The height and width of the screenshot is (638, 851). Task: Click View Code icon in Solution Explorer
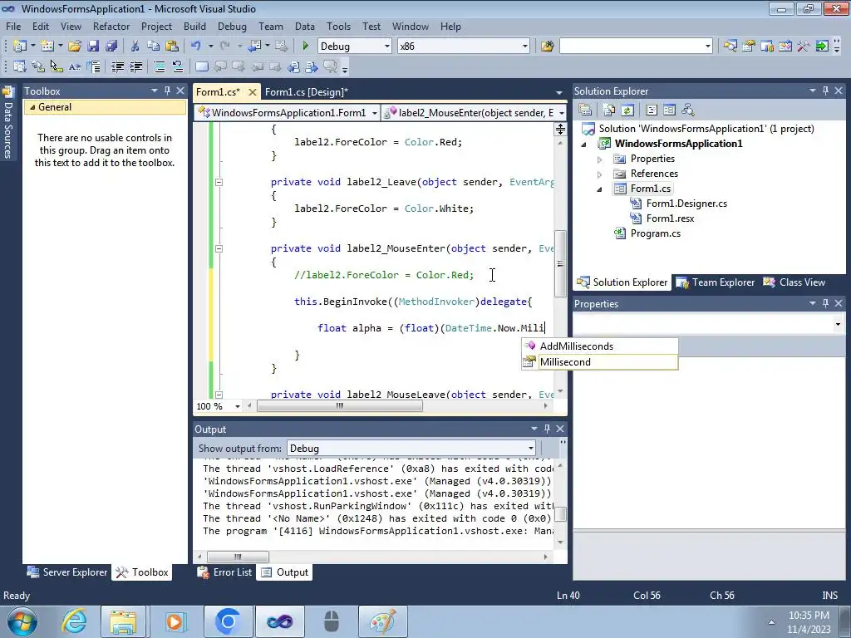coord(652,110)
